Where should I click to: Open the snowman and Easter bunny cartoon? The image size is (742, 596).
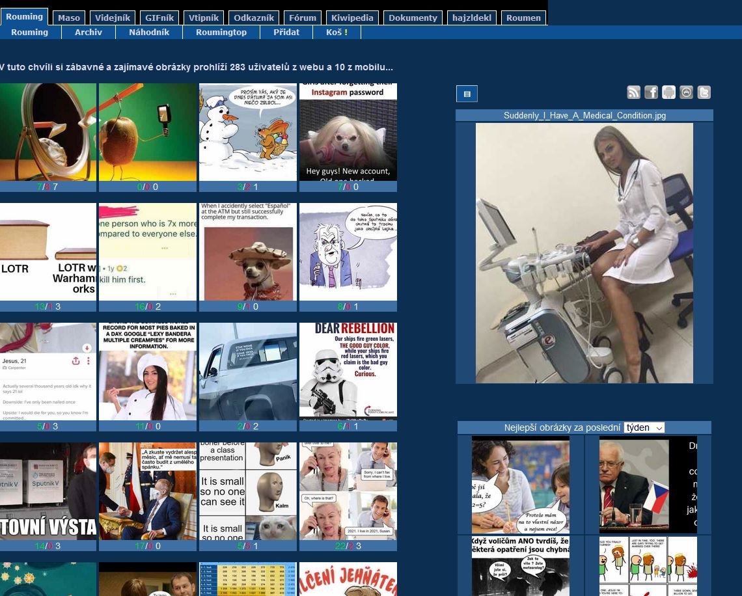coord(248,132)
